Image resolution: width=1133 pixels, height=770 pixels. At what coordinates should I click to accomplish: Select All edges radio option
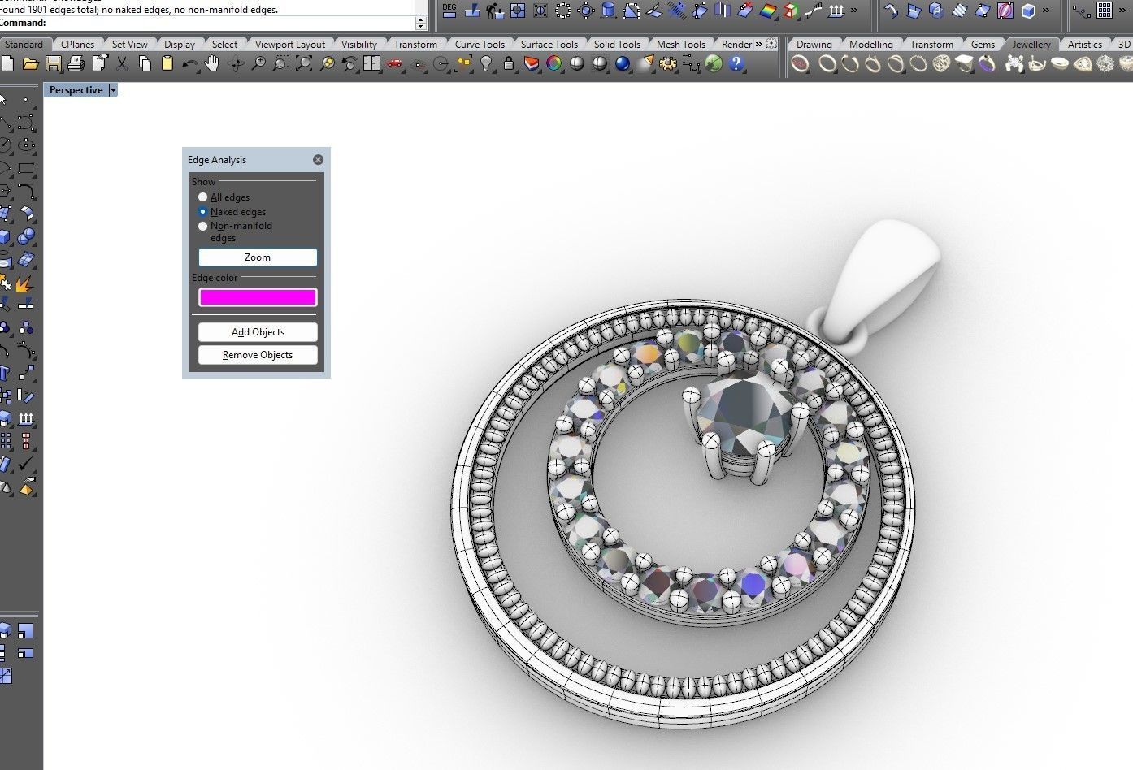(203, 197)
